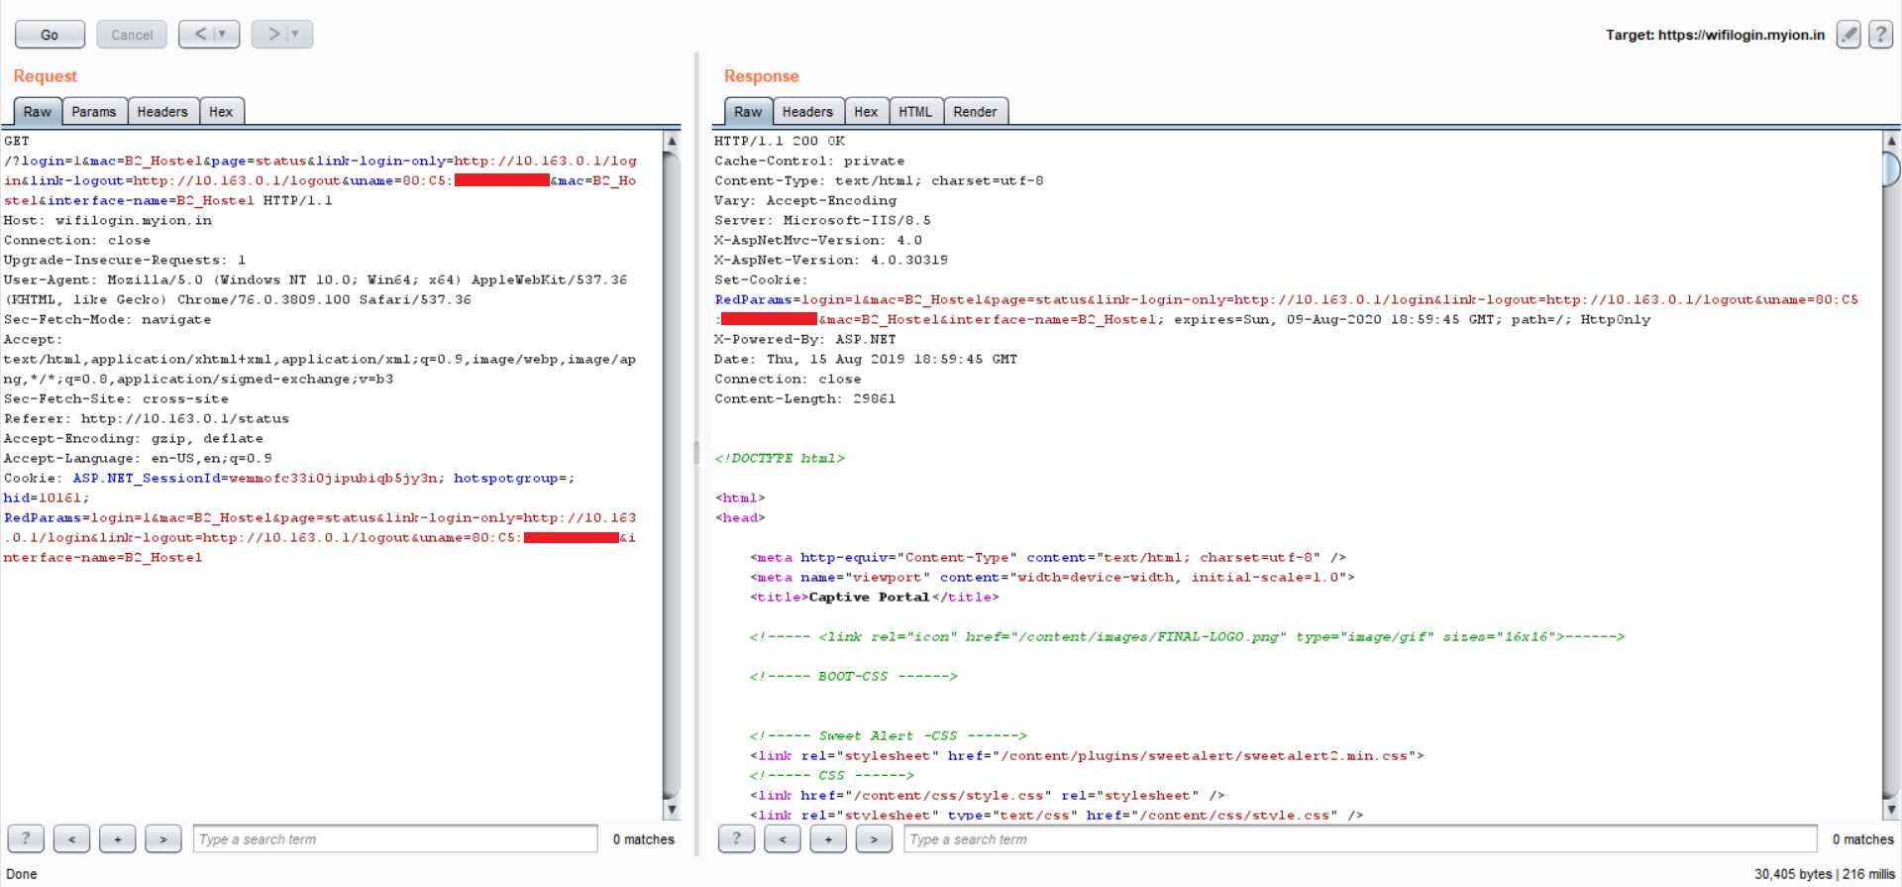Switch to the Response Headers tab
The width and height of the screenshot is (1902, 887).
[x=807, y=112]
